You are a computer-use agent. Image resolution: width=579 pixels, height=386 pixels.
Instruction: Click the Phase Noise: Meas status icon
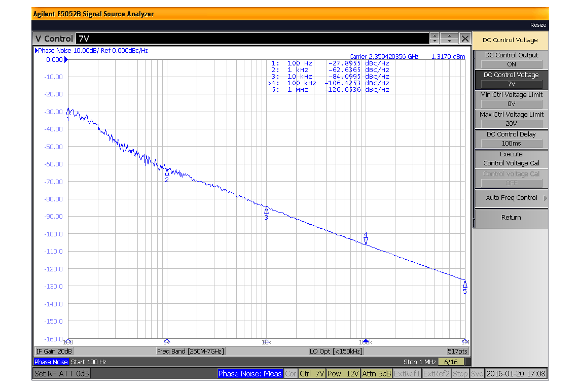tap(250, 373)
